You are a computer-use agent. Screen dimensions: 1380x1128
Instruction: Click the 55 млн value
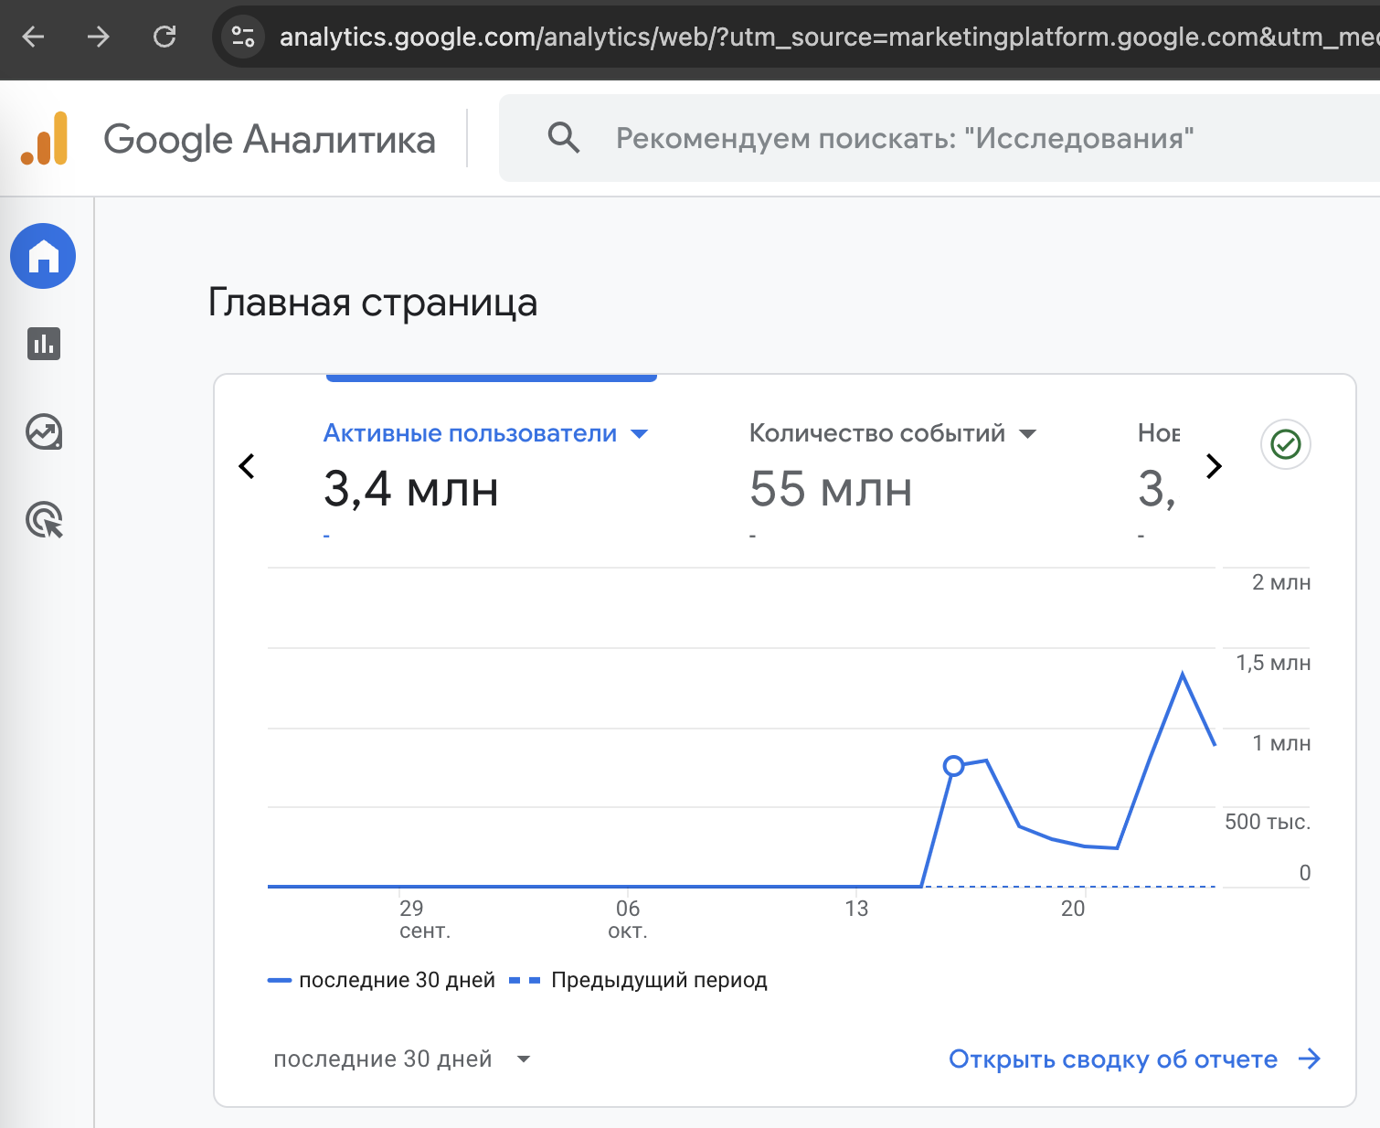coord(831,489)
